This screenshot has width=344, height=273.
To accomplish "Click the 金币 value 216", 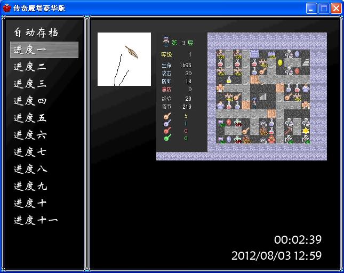I will [x=187, y=107].
